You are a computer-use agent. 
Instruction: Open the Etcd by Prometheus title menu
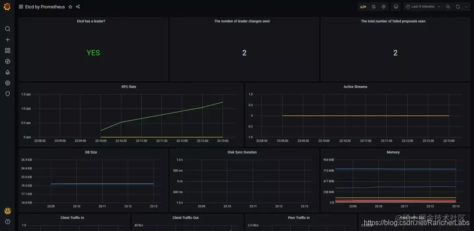tap(45, 7)
